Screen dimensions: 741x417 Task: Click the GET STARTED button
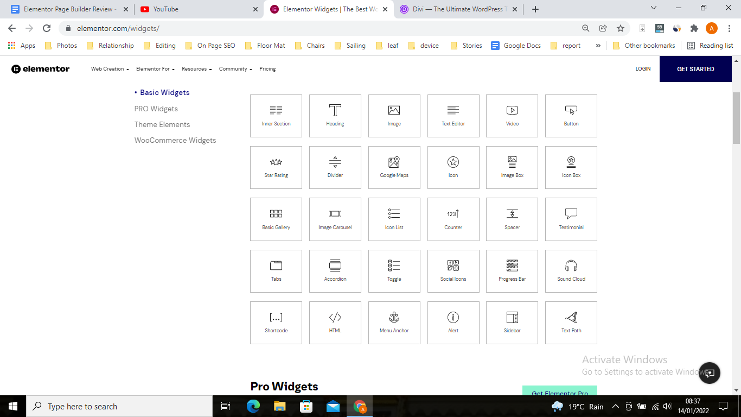click(x=695, y=69)
